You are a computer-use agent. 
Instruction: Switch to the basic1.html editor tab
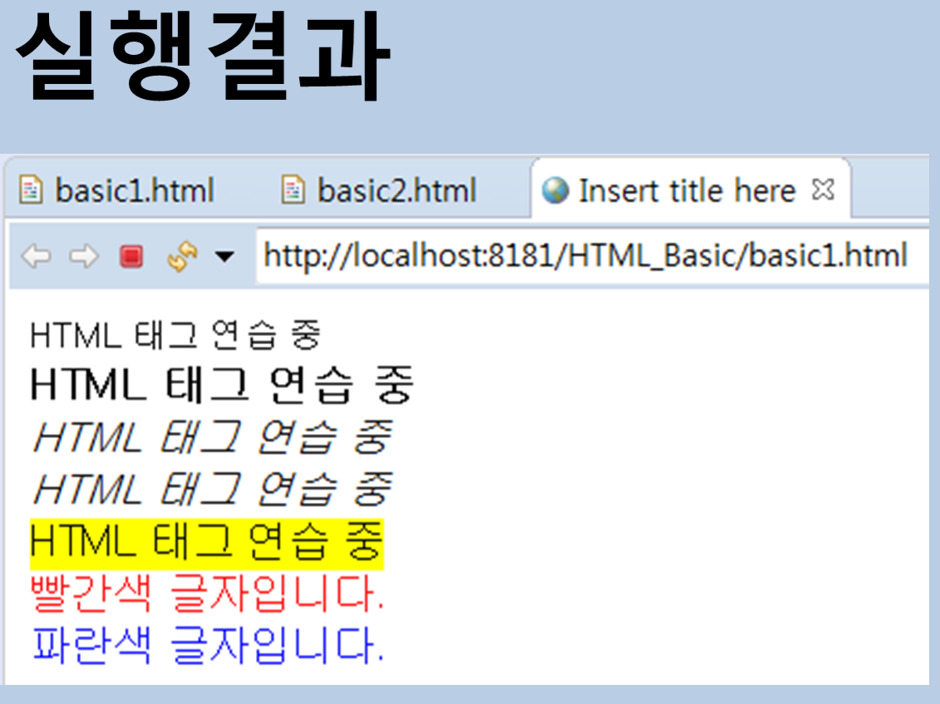(x=117, y=190)
